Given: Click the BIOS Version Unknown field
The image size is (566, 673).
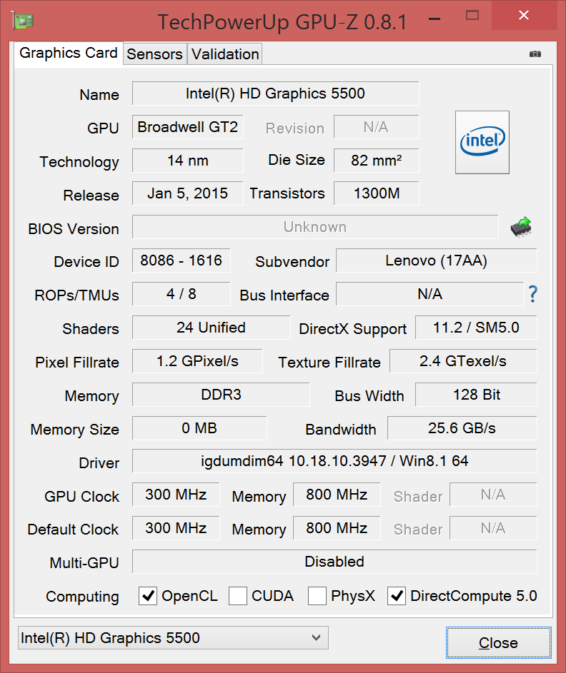Looking at the screenshot, I should [314, 227].
